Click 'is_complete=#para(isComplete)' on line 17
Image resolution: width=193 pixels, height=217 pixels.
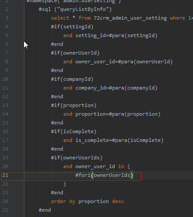pos(119,141)
